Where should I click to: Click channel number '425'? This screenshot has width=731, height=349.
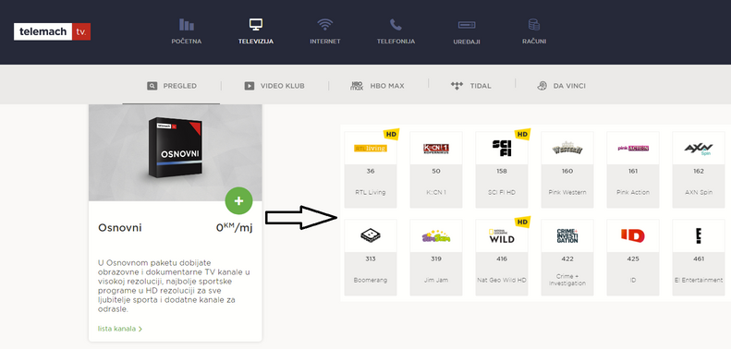[x=633, y=259]
